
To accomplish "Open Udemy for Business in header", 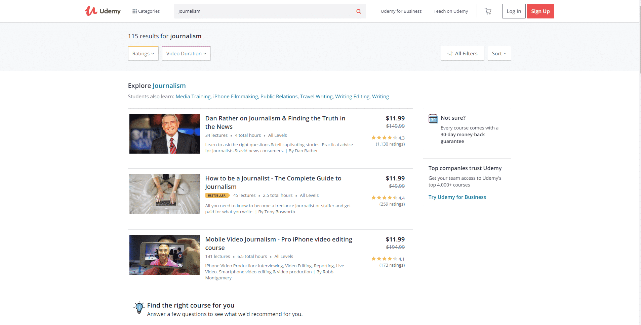I will 401,11.
